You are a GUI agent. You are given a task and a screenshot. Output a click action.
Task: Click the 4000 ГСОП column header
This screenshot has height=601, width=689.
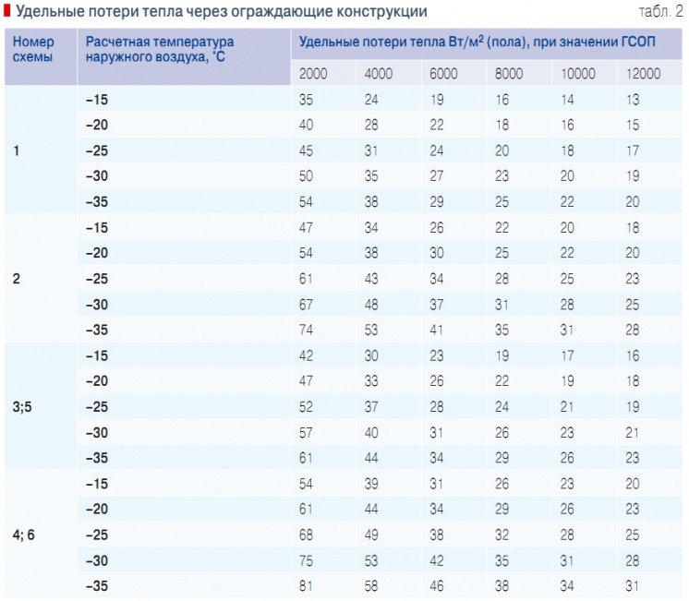point(379,74)
